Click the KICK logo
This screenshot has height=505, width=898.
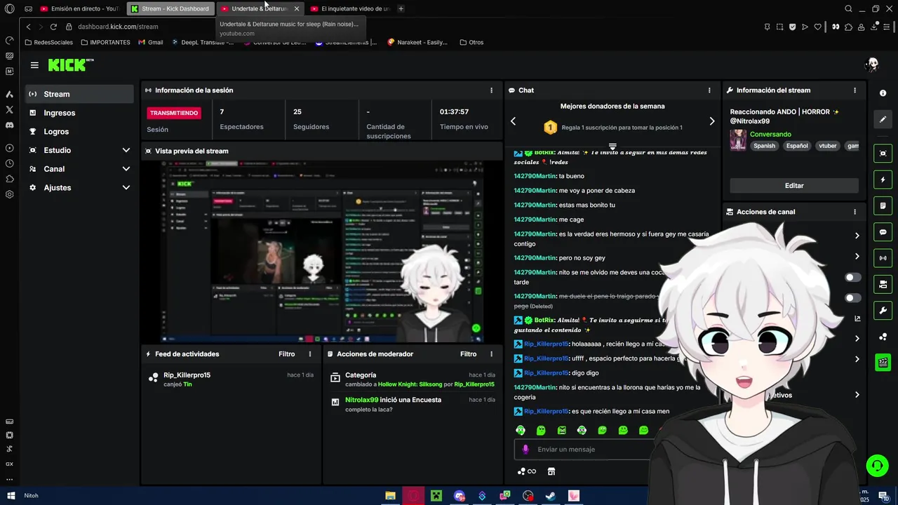pos(70,65)
